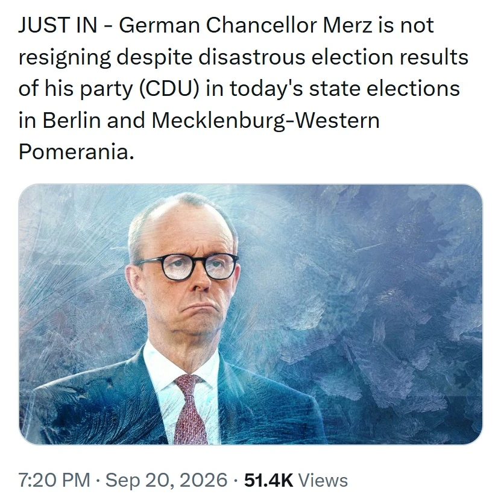Screen dimensions: 498x503
Task: Click the JUST IN text
Action: click(x=58, y=25)
